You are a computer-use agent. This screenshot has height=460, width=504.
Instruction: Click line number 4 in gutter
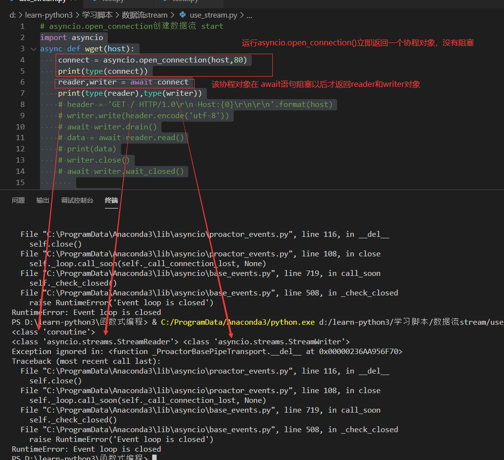coord(22,60)
